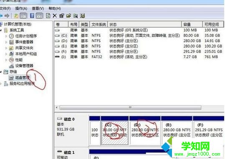Select 系统工具 in the tree

click(x=17, y=30)
